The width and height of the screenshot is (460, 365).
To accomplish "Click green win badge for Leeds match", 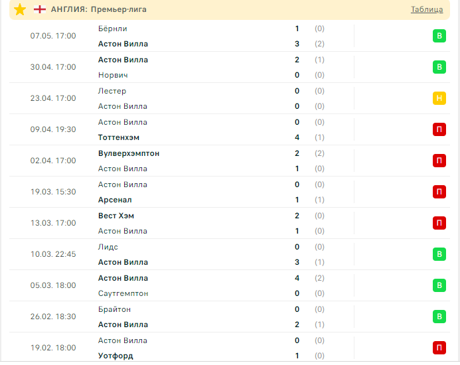I will pyautogui.click(x=439, y=254).
